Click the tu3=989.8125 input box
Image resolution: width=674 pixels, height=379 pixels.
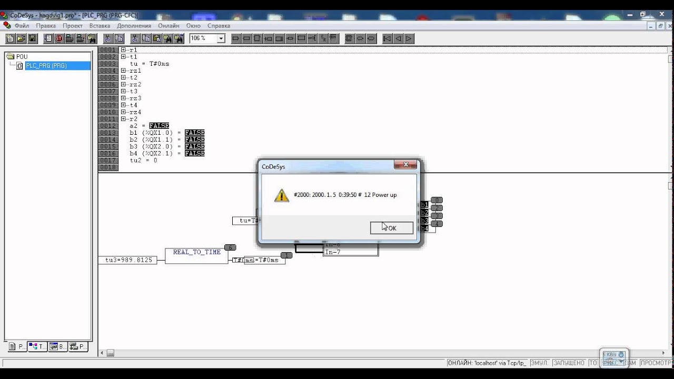coord(128,260)
